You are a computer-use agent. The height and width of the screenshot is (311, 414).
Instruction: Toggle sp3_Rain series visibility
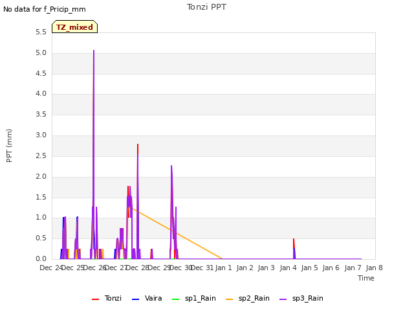(301, 298)
